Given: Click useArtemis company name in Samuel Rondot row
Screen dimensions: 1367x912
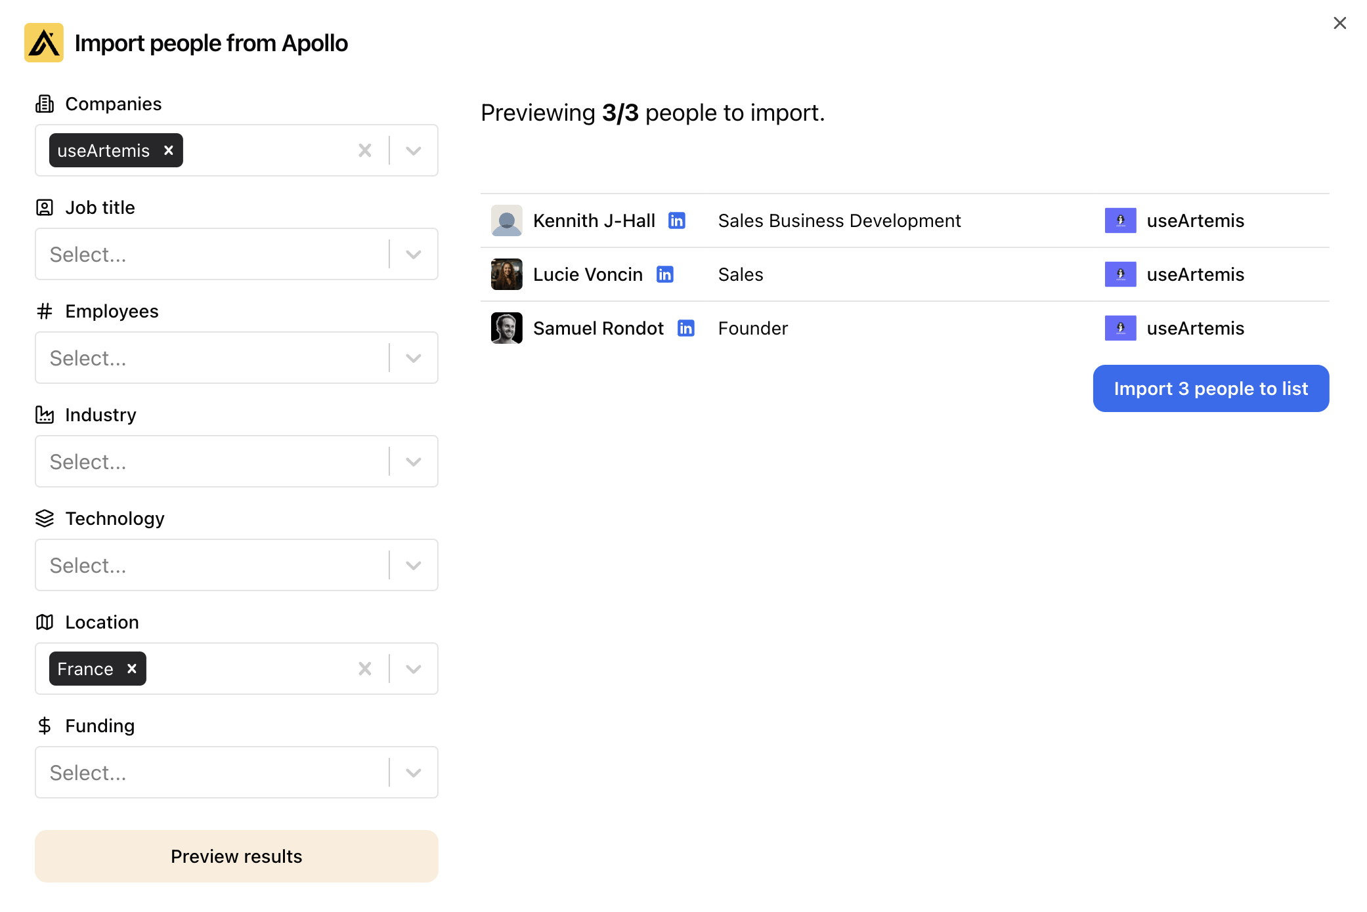Looking at the screenshot, I should [x=1196, y=328].
